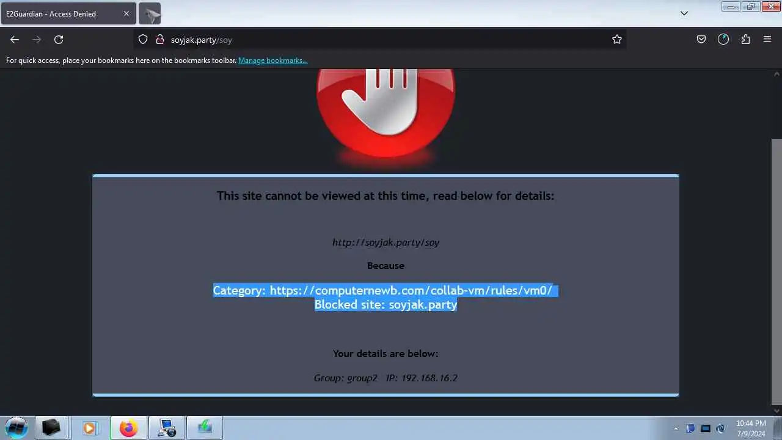Click the 'Your details are below:' text
This screenshot has height=440, width=782.
(386, 354)
